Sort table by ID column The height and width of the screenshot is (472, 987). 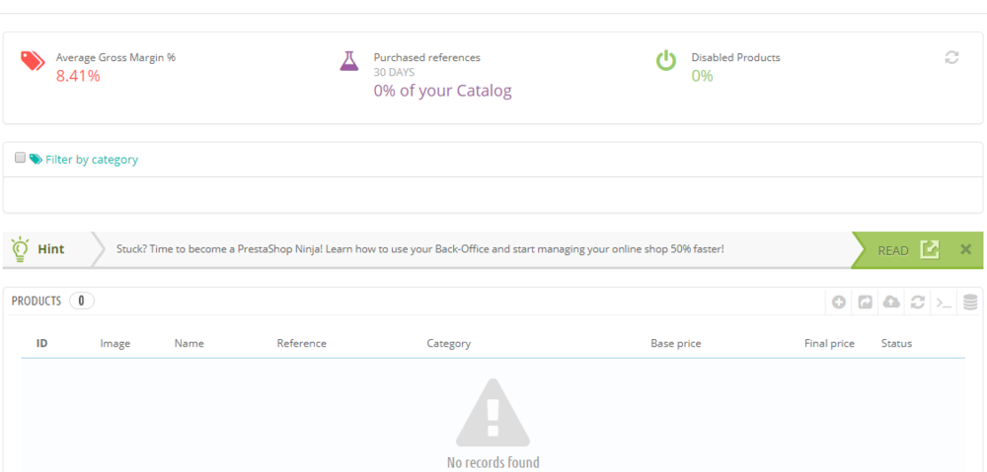pyautogui.click(x=42, y=343)
